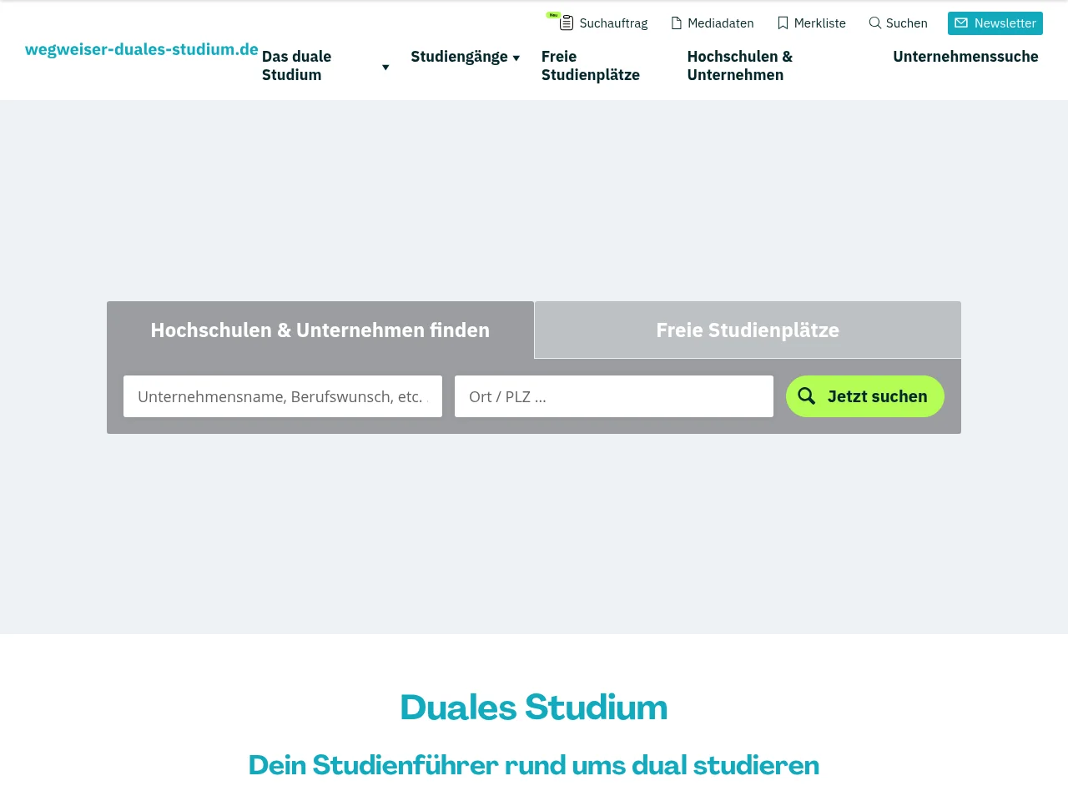Viewport: 1068px width, 801px height.
Task: Open the Studiengänge menu label
Action: coord(459,57)
